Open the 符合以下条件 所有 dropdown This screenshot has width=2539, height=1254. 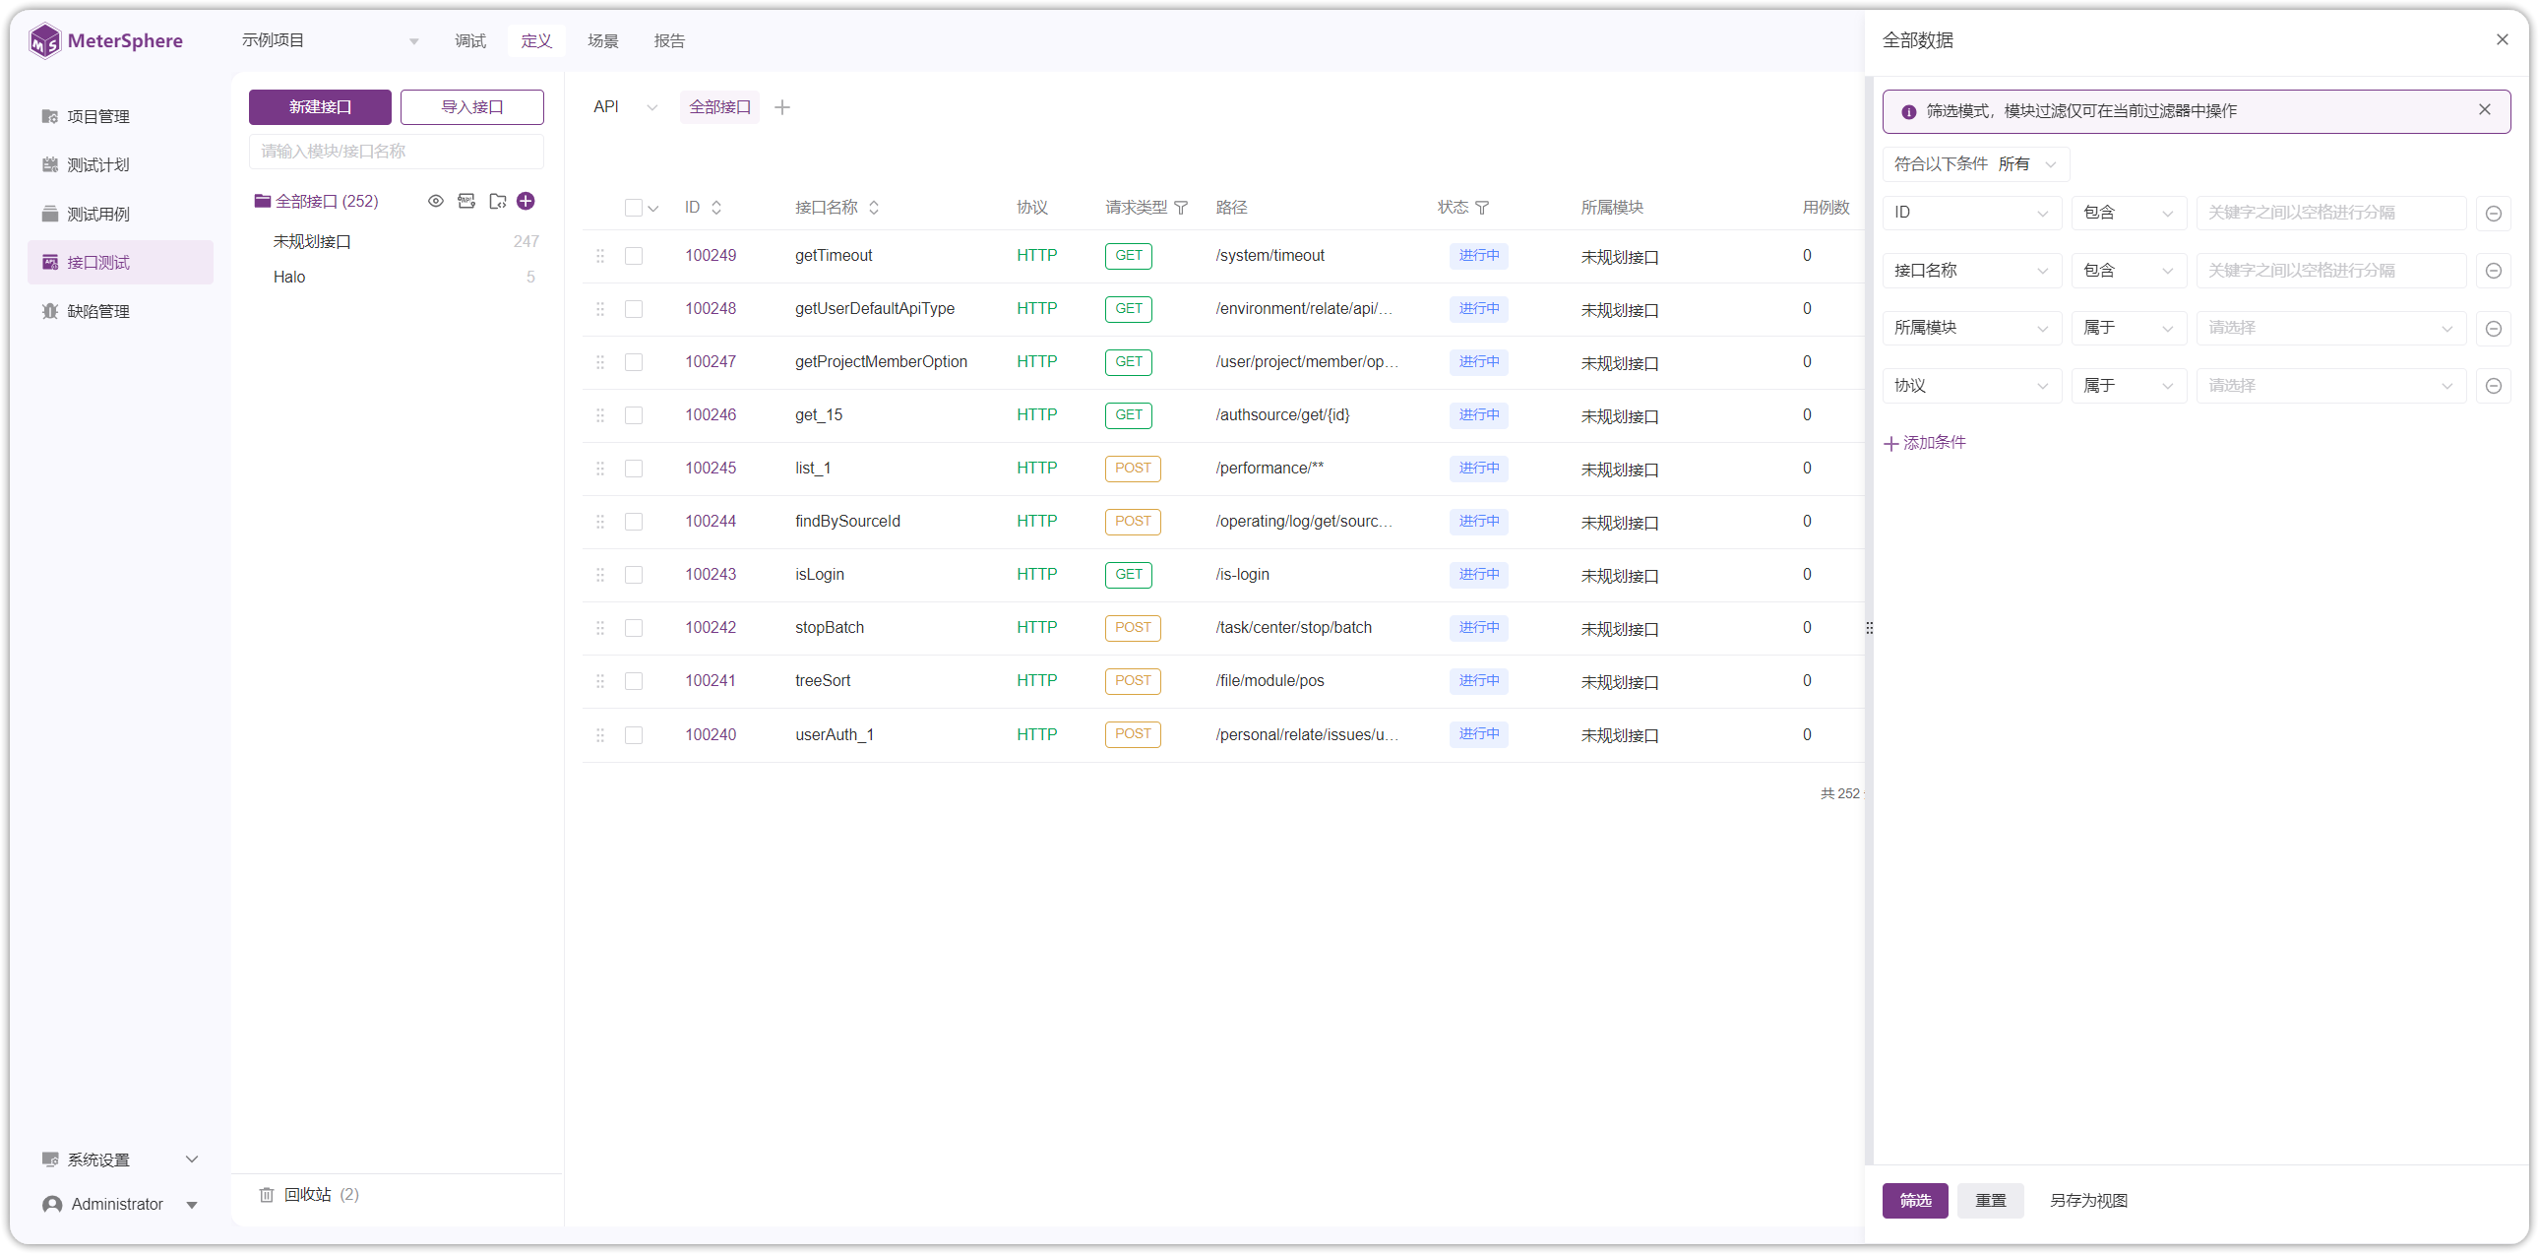point(1975,164)
